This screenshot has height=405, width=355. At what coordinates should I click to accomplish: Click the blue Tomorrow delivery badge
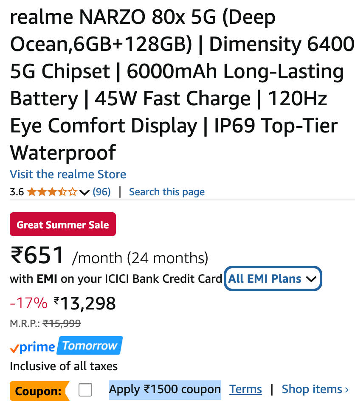point(90,346)
